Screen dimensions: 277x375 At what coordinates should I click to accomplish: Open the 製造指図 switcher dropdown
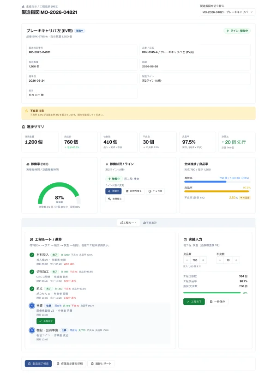(228, 12)
